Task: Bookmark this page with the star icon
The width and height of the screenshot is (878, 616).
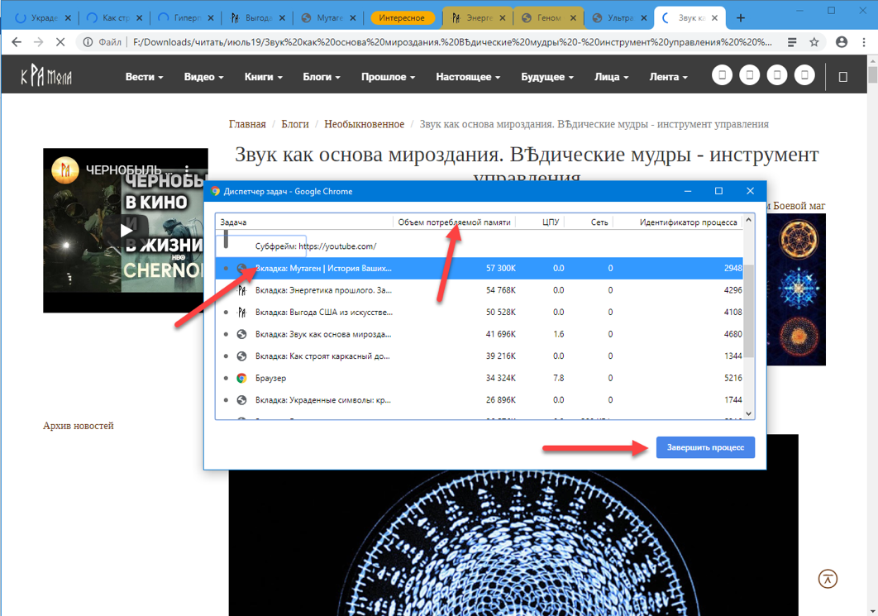Action: click(x=814, y=42)
